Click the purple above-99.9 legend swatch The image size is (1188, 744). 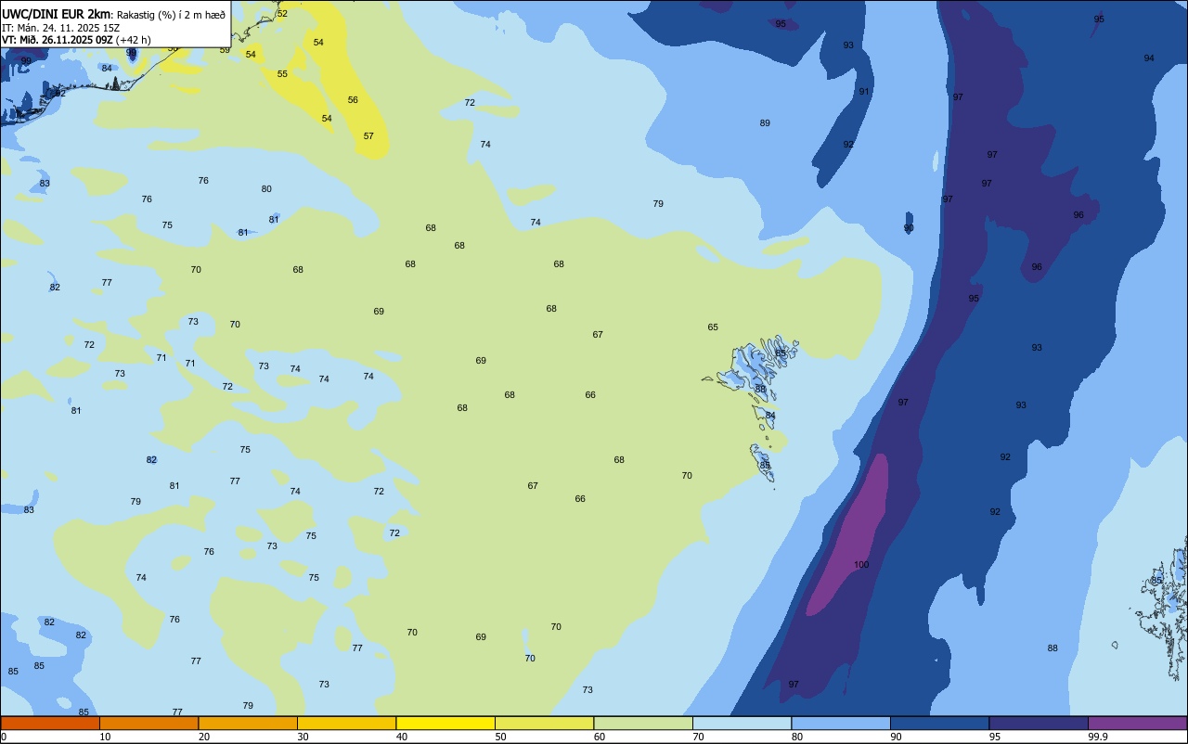point(1137,723)
